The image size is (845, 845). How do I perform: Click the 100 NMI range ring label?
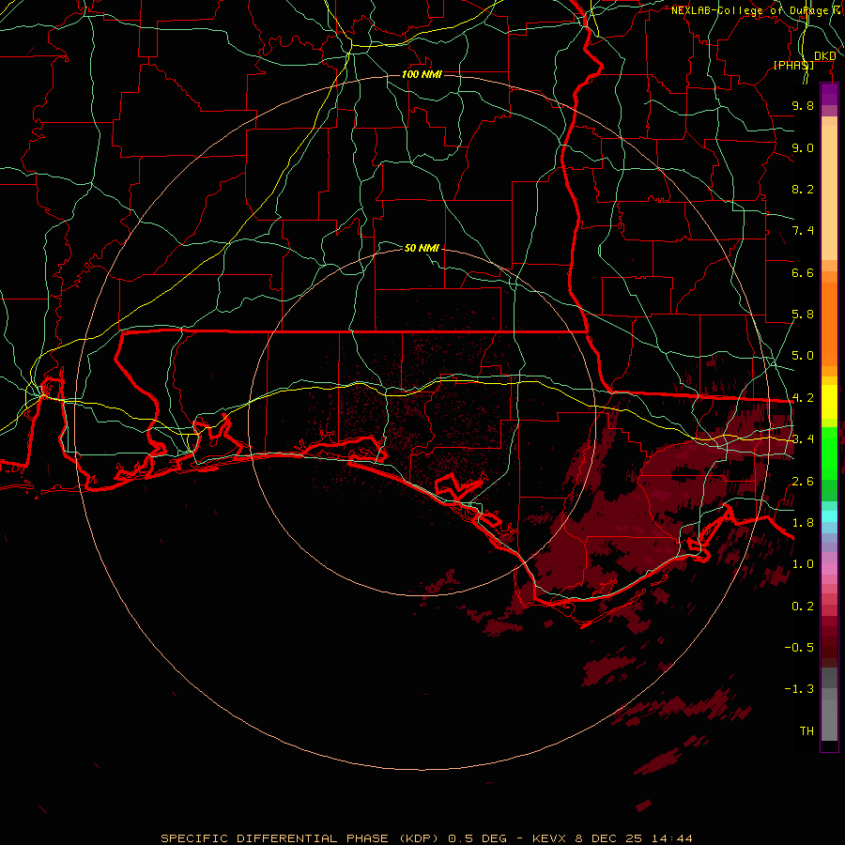tap(422, 74)
